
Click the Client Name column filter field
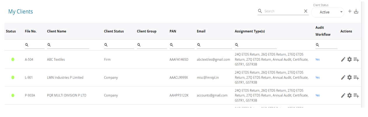[x=70, y=45]
